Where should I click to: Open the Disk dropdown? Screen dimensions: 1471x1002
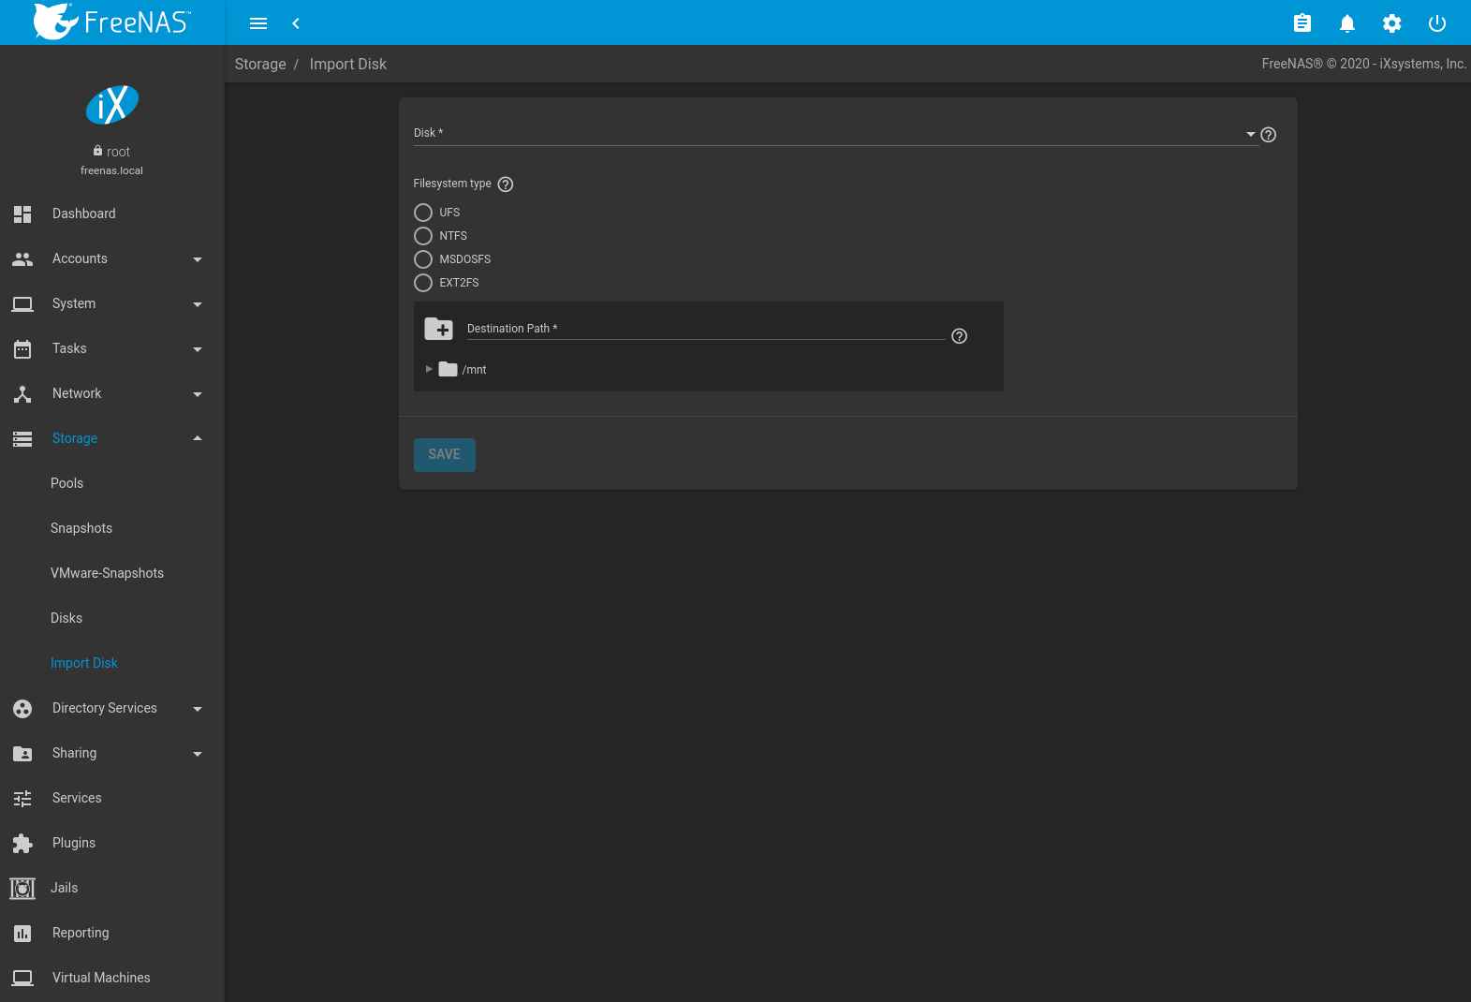833,134
